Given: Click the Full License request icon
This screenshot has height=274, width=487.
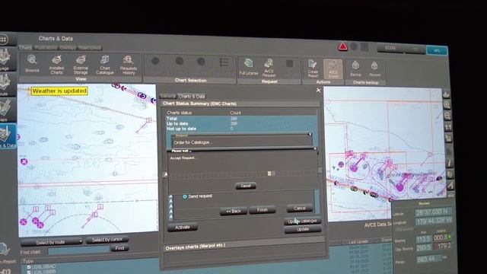Looking at the screenshot, I should click(x=249, y=67).
